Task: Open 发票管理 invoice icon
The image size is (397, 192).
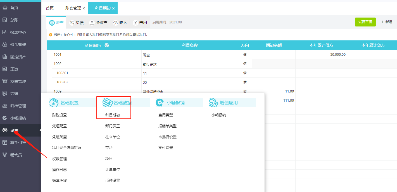Action: click(x=5, y=81)
